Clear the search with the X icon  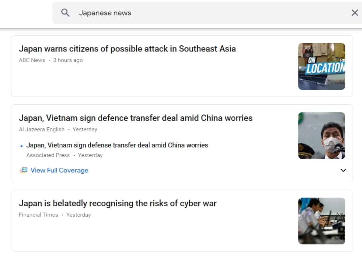pos(355,13)
